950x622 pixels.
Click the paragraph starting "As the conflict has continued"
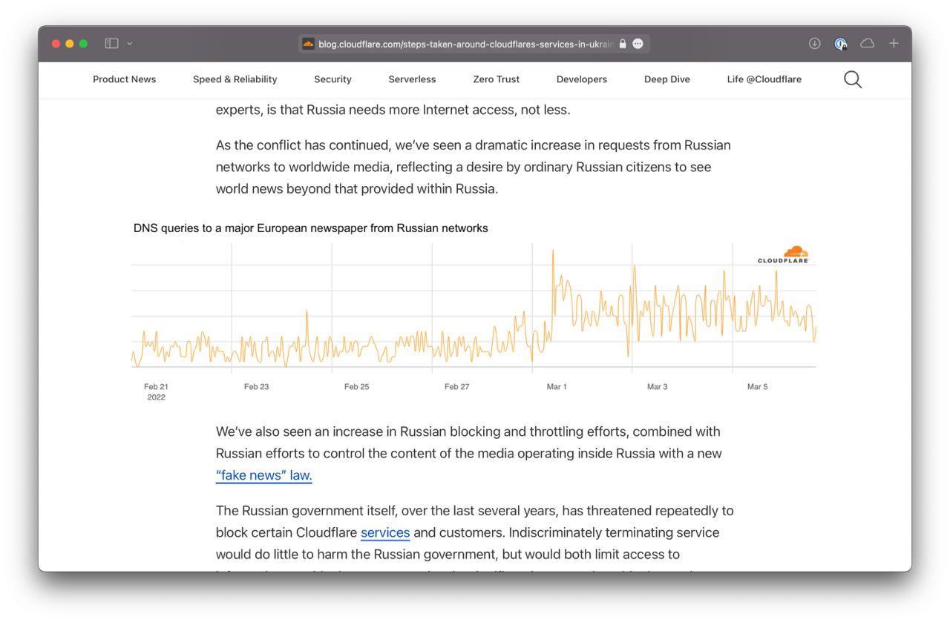point(474,167)
